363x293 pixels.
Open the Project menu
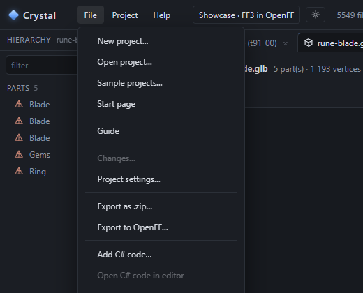pos(125,15)
